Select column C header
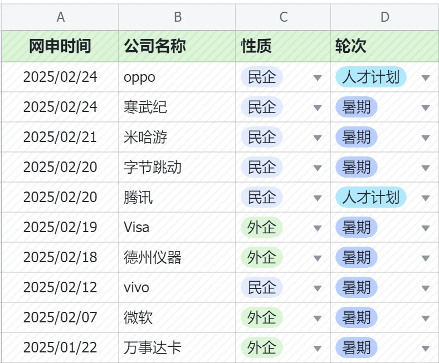The image size is (439, 363). pos(283,17)
